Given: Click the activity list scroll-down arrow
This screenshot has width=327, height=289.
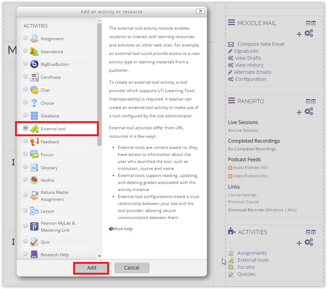Looking at the screenshot, I should (99, 256).
